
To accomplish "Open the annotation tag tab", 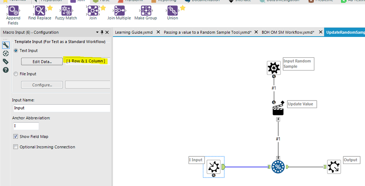I will pyautogui.click(x=5, y=61).
